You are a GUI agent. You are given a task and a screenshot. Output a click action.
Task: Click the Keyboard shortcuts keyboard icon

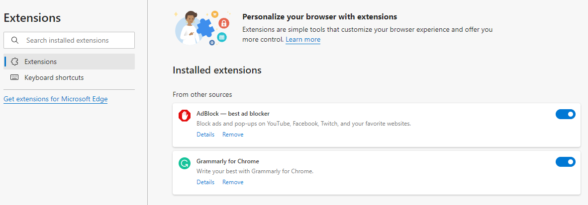click(14, 77)
